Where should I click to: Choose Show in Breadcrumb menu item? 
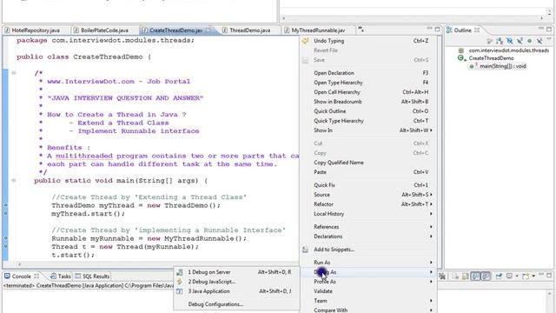(368, 102)
